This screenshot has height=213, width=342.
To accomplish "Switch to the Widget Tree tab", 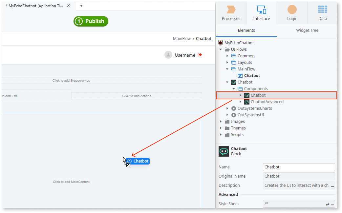I will tap(307, 30).
